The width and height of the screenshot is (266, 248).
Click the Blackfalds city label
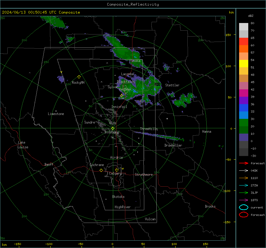126,82
